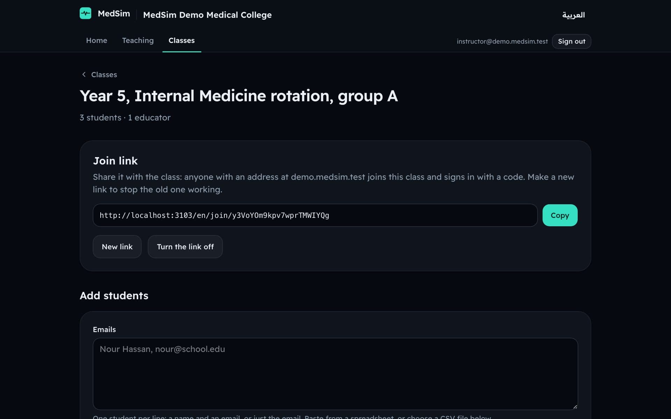Click the join link description paragraph

pos(333,183)
